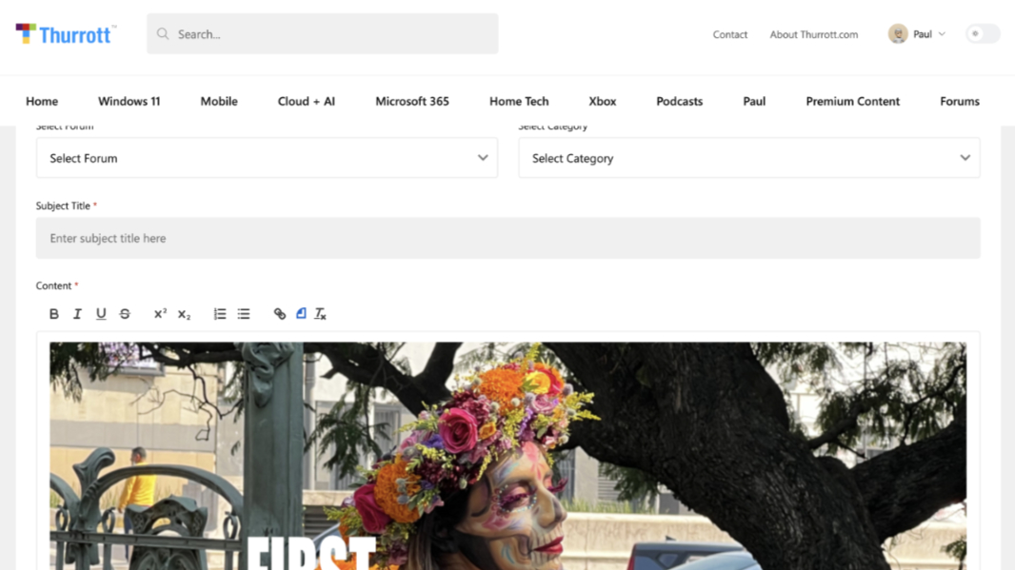Click the Thurrott logo

(x=66, y=34)
